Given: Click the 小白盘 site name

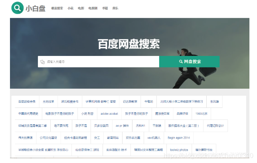Looking at the screenshot, I should 36,8.
